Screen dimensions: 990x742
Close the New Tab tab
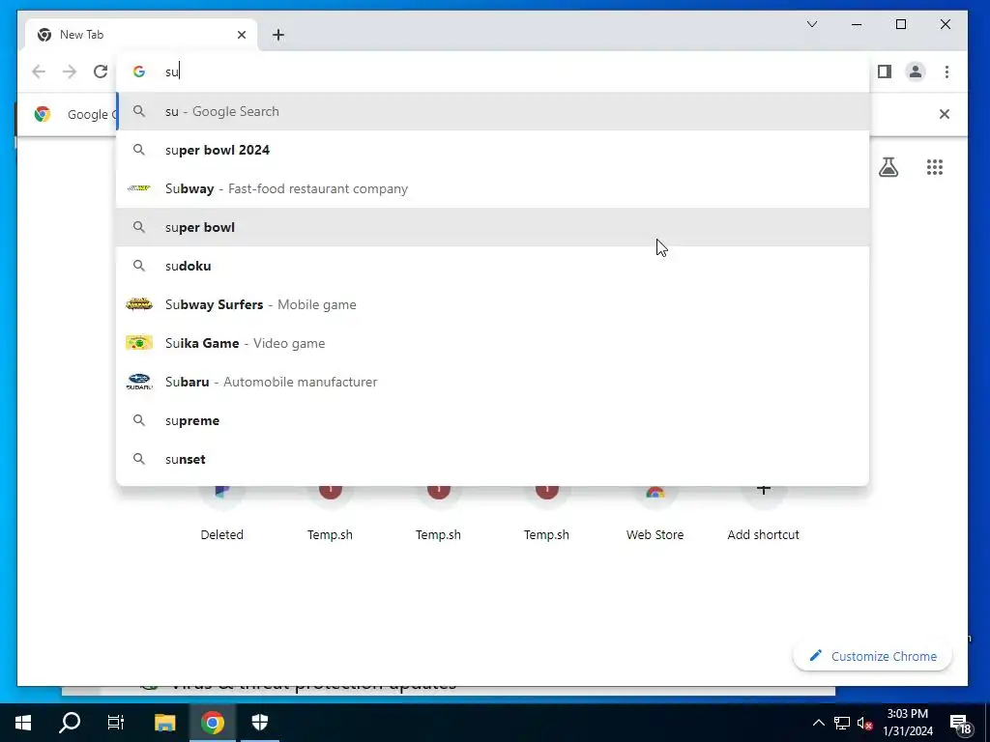241,35
